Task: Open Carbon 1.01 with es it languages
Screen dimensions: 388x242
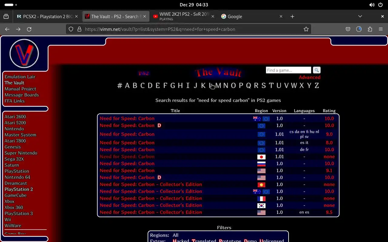Action: point(127,142)
